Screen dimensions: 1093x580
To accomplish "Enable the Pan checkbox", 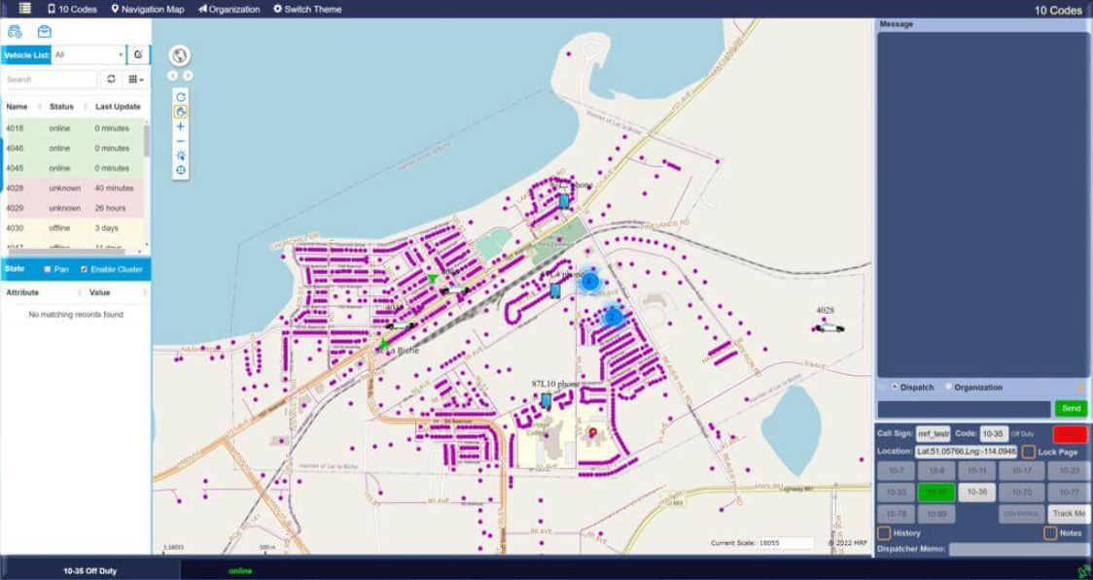I will tap(49, 269).
